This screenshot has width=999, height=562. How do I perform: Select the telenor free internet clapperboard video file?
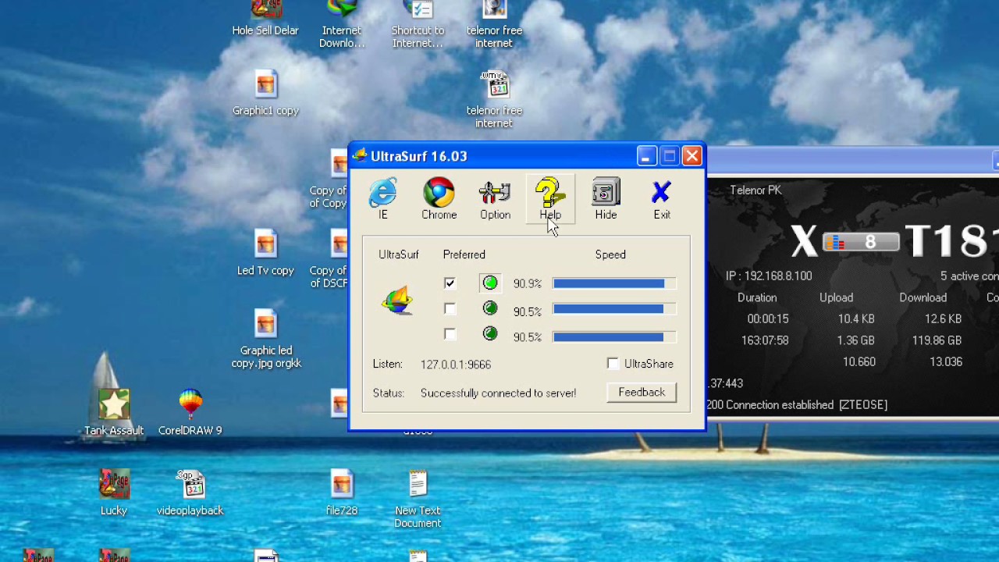coord(494,99)
